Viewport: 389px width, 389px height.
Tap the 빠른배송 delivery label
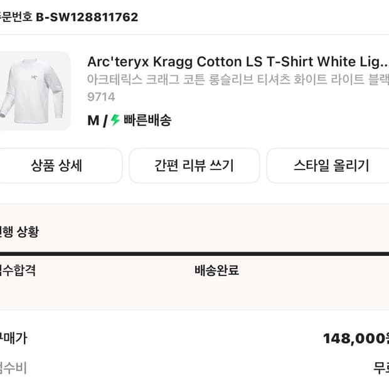coord(147,120)
